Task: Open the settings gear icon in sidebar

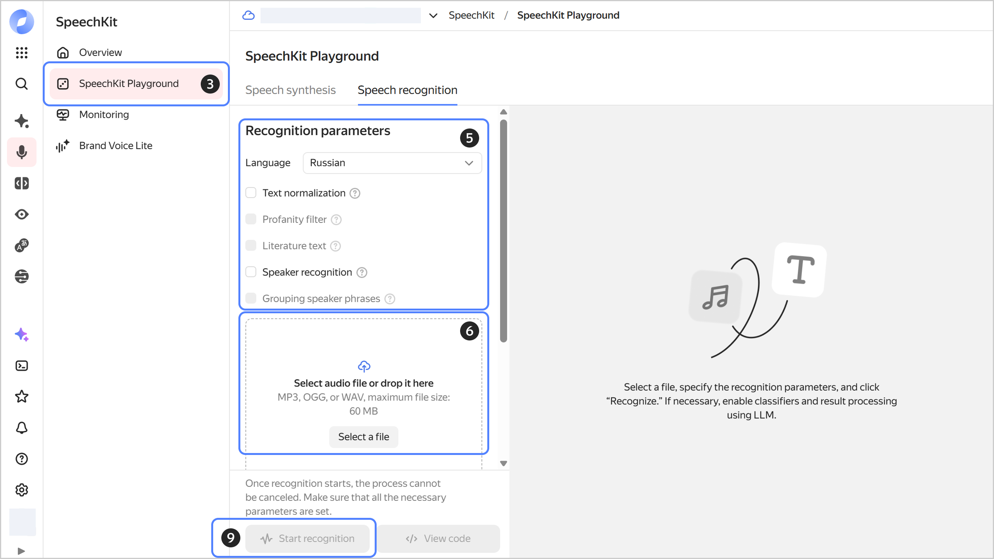Action: click(22, 490)
